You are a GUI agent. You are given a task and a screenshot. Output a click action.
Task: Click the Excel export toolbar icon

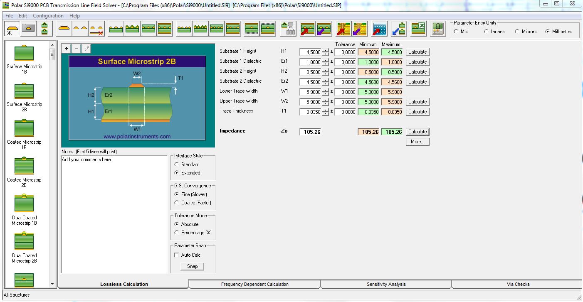tap(418, 29)
